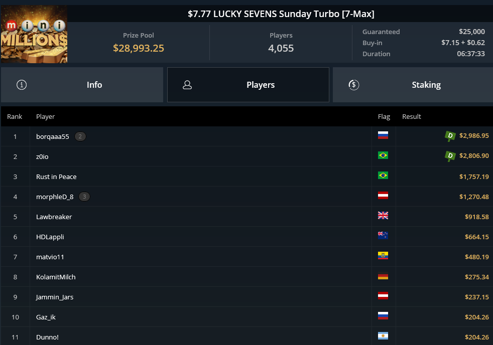Viewport: 493px width, 345px height.
Task: Click the Rank column header
Action: (x=15, y=116)
